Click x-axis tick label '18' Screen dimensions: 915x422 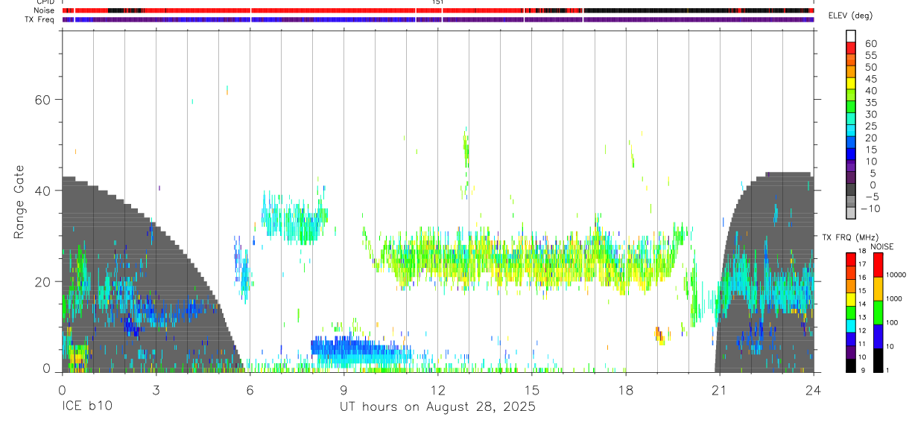pyautogui.click(x=625, y=389)
